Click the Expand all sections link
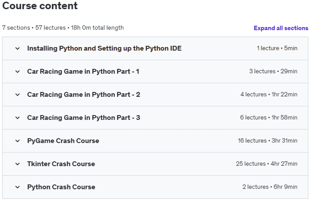Screen dimensions: 311x201 [x=281, y=28]
